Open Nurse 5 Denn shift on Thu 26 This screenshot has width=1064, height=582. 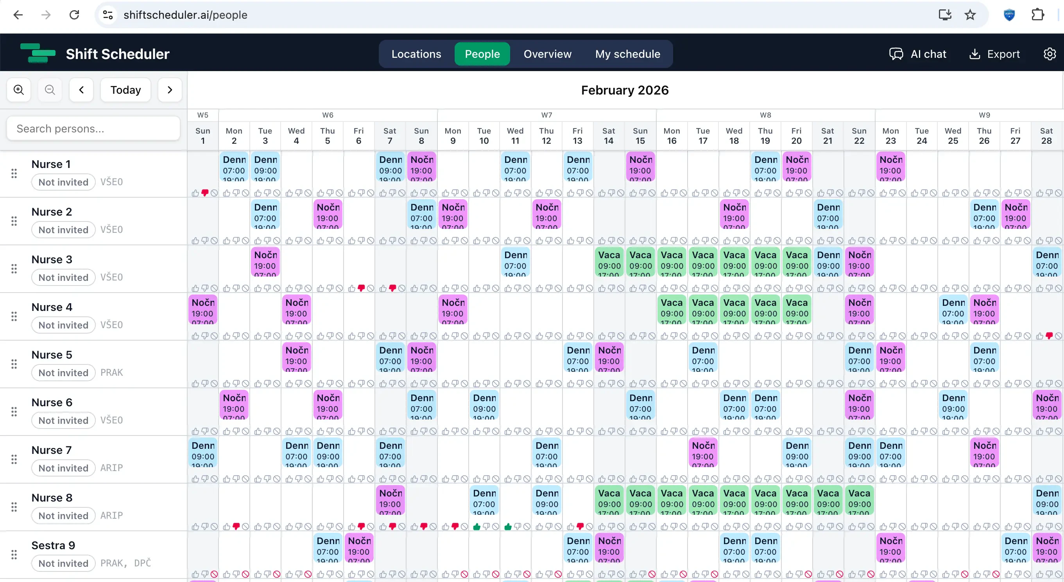click(x=984, y=358)
